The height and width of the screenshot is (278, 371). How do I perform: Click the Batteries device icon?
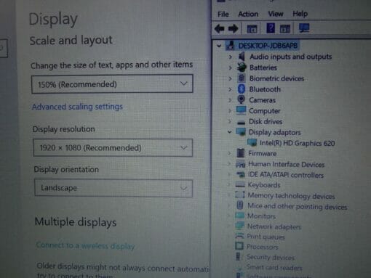[x=242, y=68]
